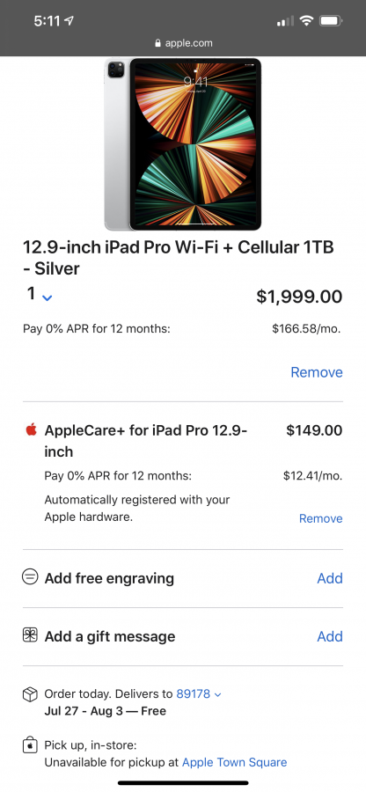This screenshot has height=792, width=366.
Task: Remove AppleCare+ from the bag
Action: point(320,518)
